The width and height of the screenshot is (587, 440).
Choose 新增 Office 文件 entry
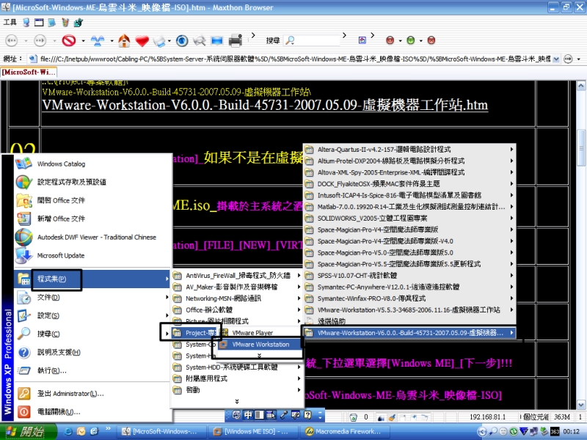point(92,219)
